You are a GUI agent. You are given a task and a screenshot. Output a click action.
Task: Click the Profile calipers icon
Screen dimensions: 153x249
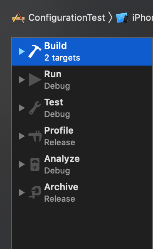point(35,136)
